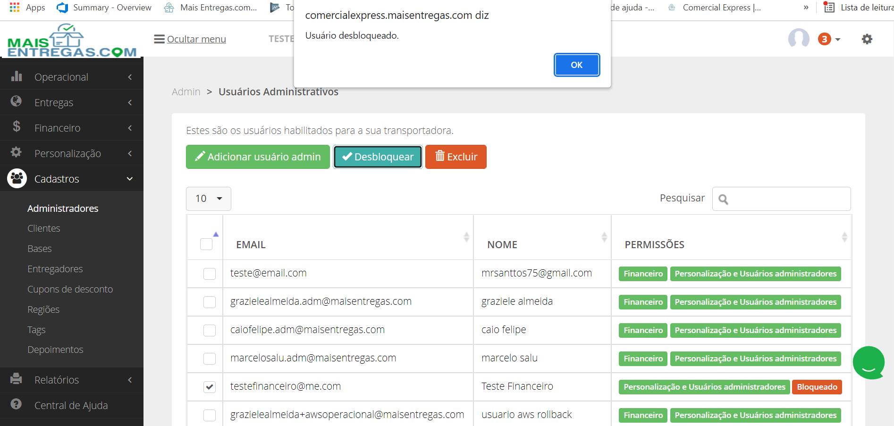Open Clientes in the sidebar
The height and width of the screenshot is (426, 894).
point(44,228)
